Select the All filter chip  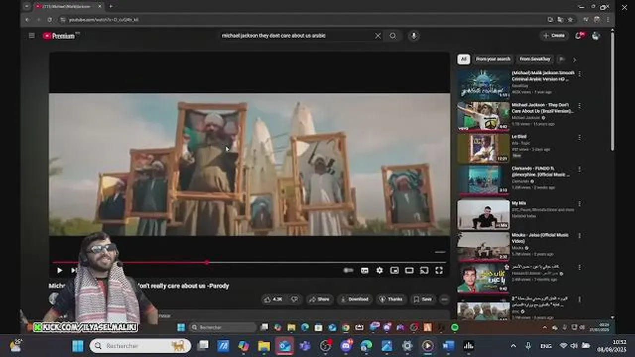(463, 59)
